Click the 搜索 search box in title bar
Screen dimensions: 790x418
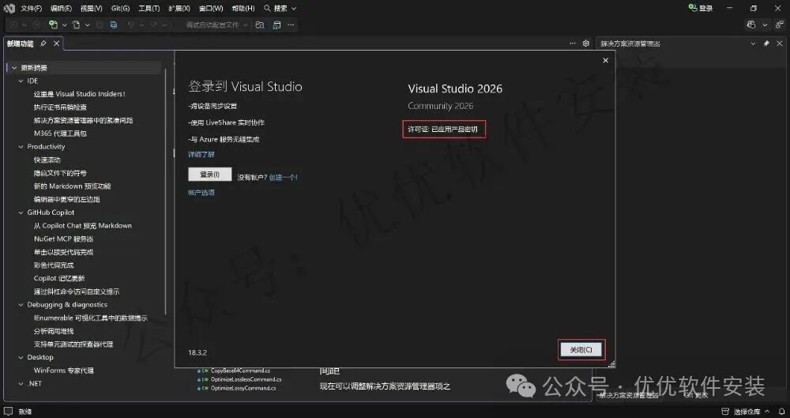tap(280, 9)
